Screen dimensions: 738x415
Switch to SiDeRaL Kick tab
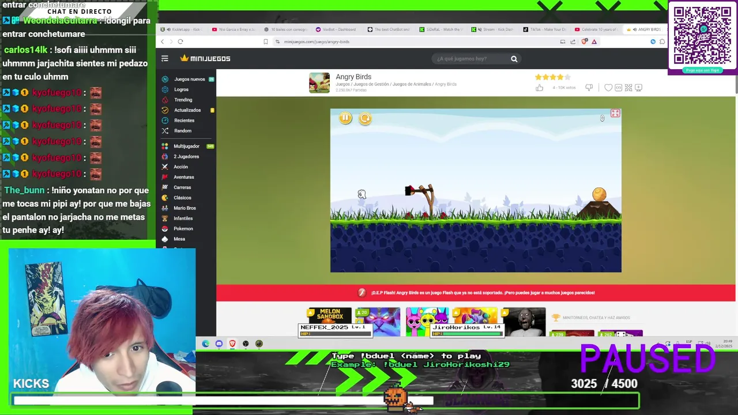click(442, 29)
